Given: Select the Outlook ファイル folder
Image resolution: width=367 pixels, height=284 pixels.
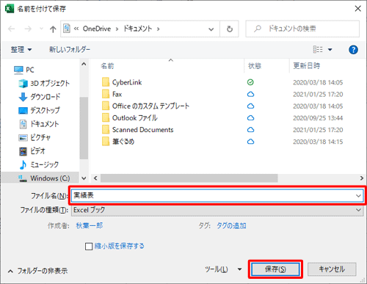Looking at the screenshot, I should click(x=130, y=118).
